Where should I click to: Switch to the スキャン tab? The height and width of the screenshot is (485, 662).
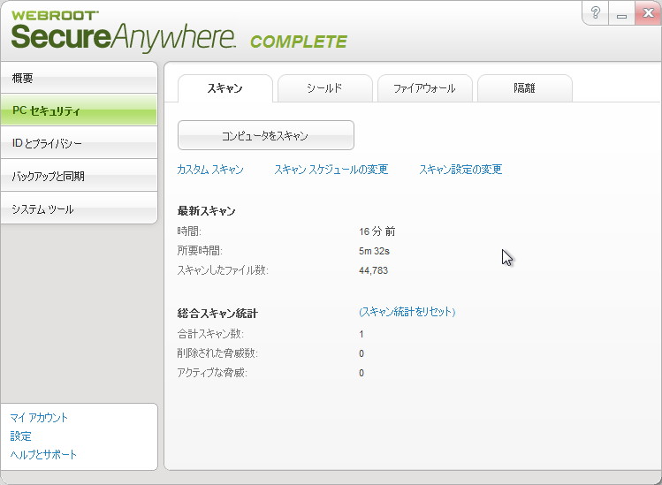[x=225, y=88]
